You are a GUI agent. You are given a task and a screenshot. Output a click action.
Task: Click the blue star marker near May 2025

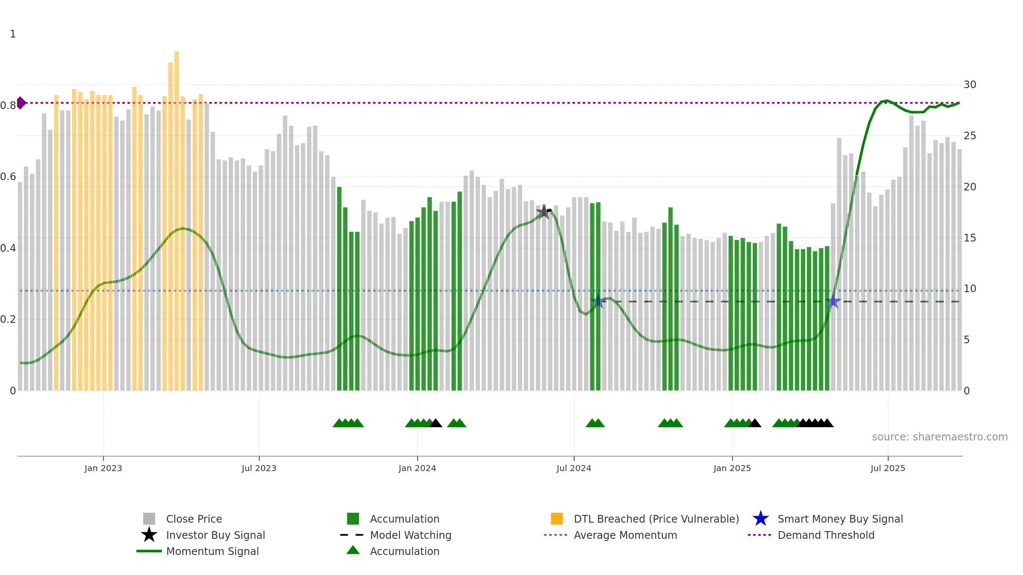833,301
